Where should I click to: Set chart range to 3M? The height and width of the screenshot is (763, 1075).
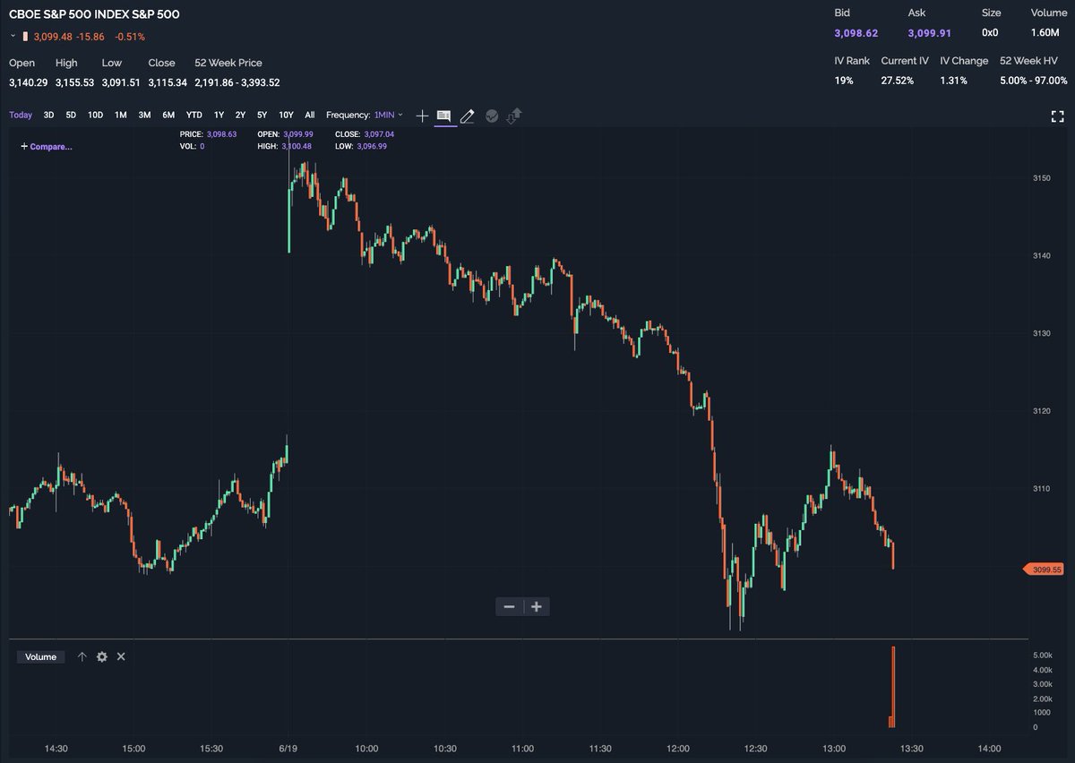pos(144,115)
